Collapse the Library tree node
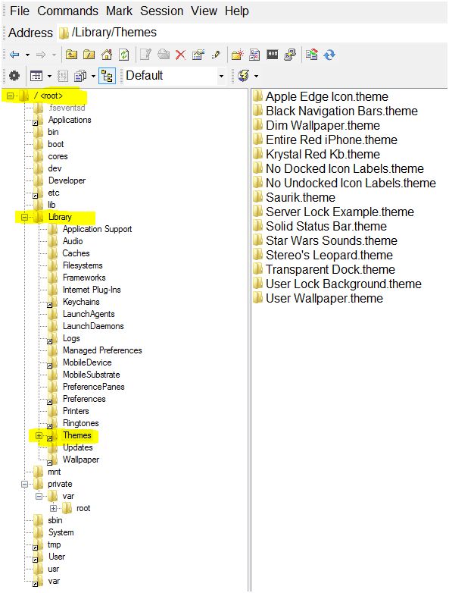449x593 pixels. click(x=24, y=217)
